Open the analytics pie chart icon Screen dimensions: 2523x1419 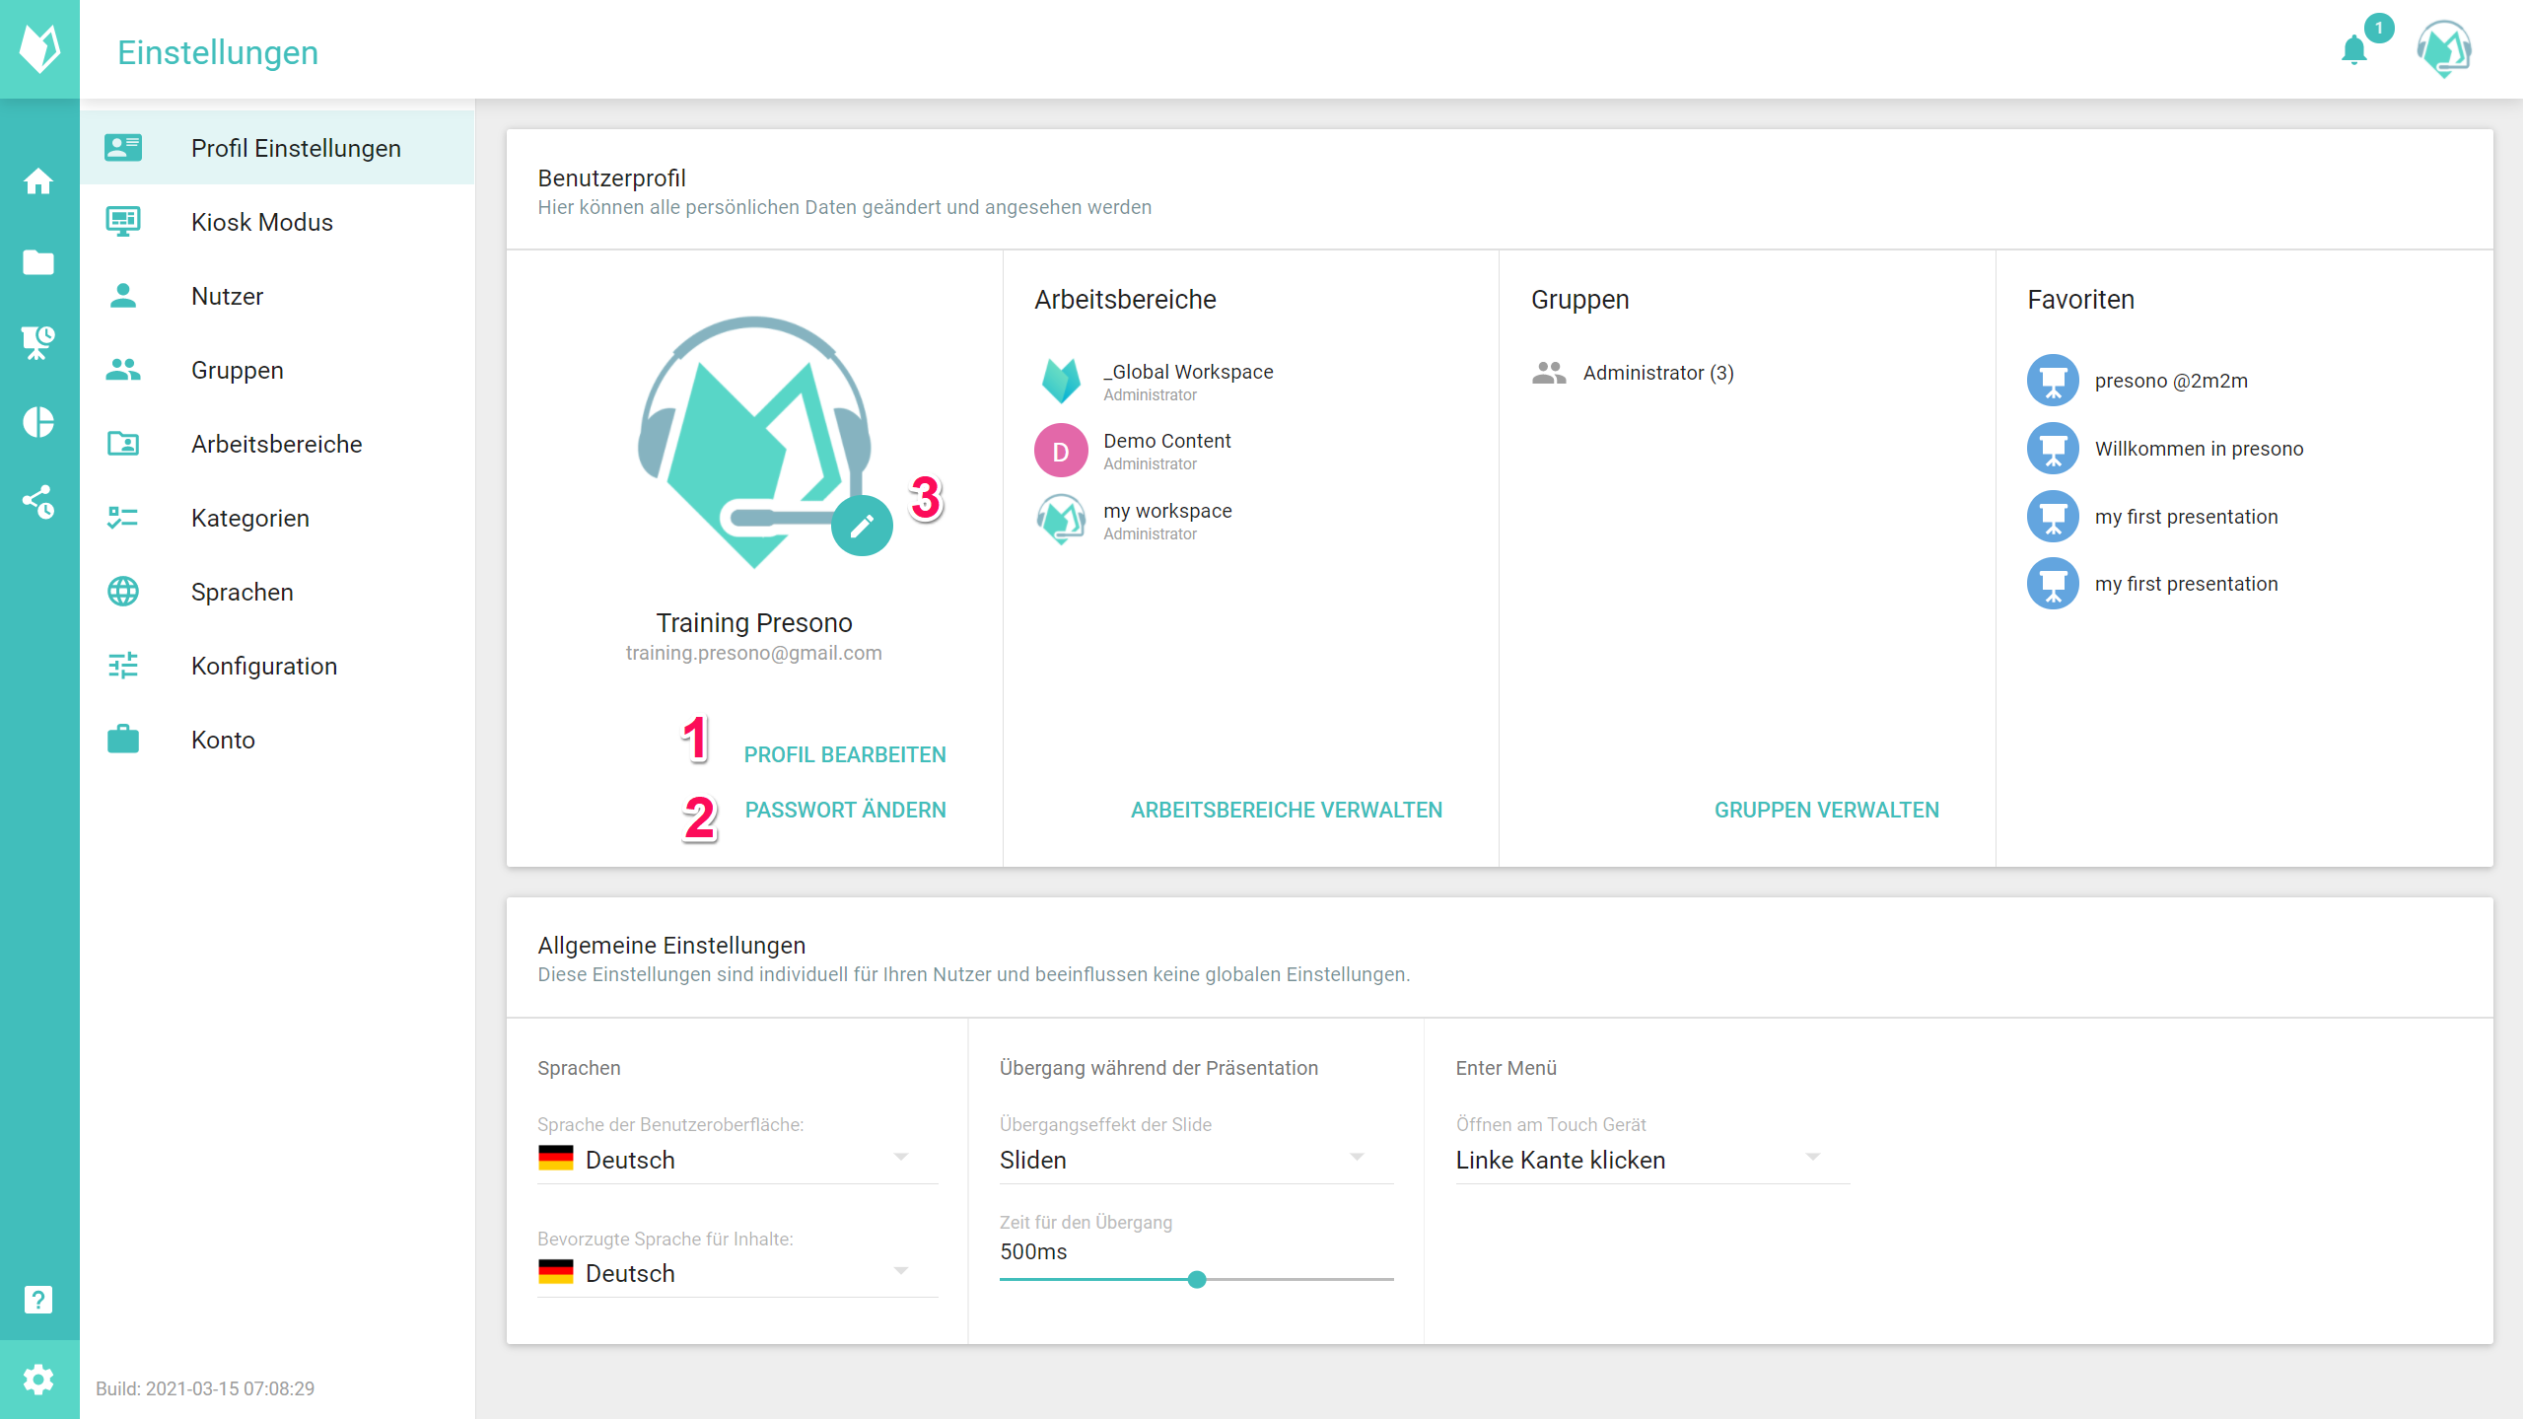pyautogui.click(x=38, y=422)
